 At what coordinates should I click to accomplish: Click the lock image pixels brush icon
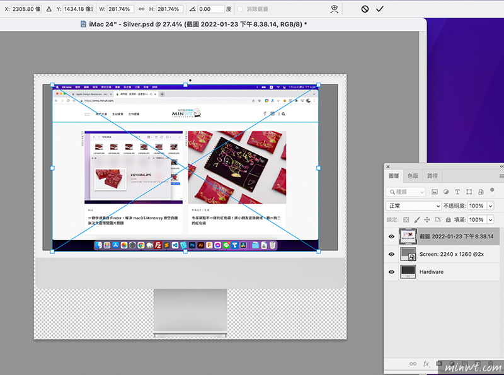(416, 219)
